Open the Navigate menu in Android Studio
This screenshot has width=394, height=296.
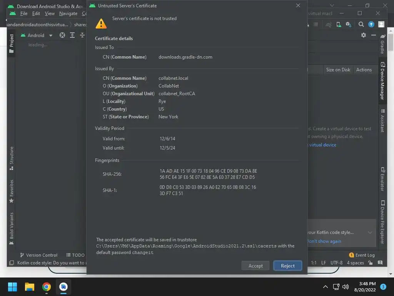pos(68,13)
